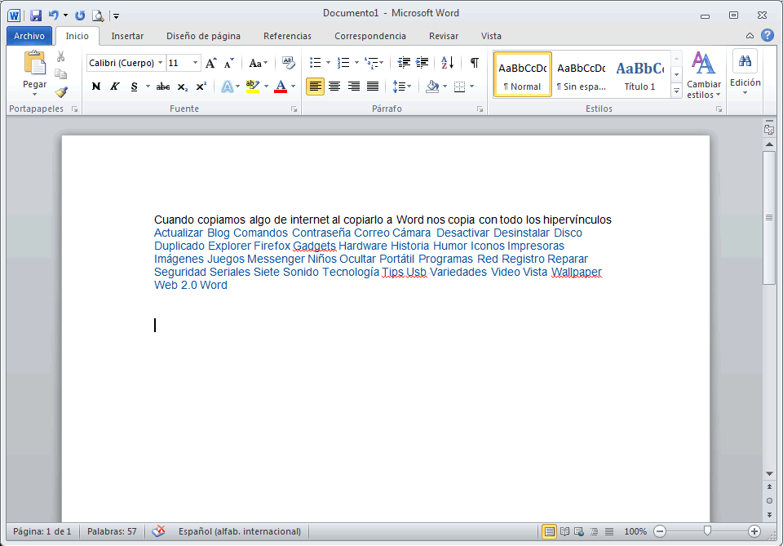The image size is (783, 546).
Task: Switch to Outline view in status bar
Action: click(x=595, y=531)
